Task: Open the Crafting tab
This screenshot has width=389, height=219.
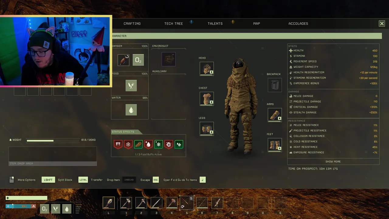Action: [132, 23]
